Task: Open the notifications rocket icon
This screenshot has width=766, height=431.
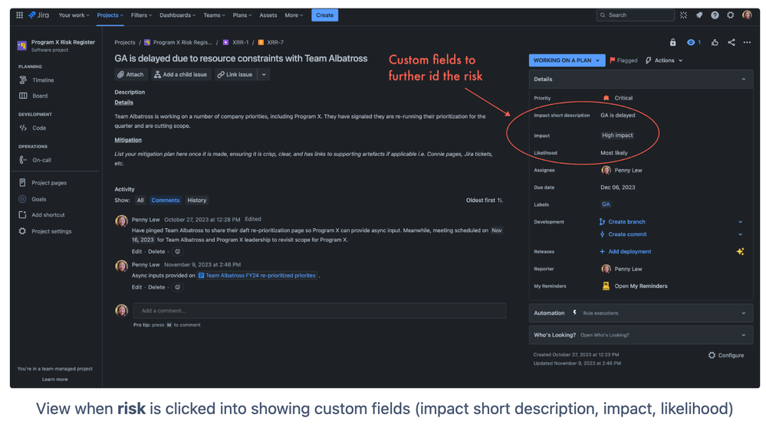Action: point(699,15)
